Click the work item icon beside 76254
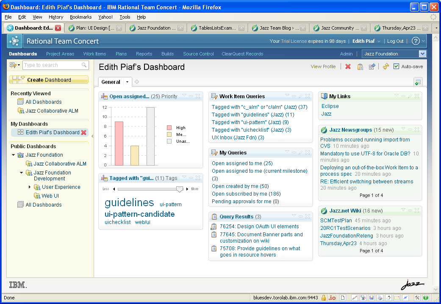 (214, 227)
